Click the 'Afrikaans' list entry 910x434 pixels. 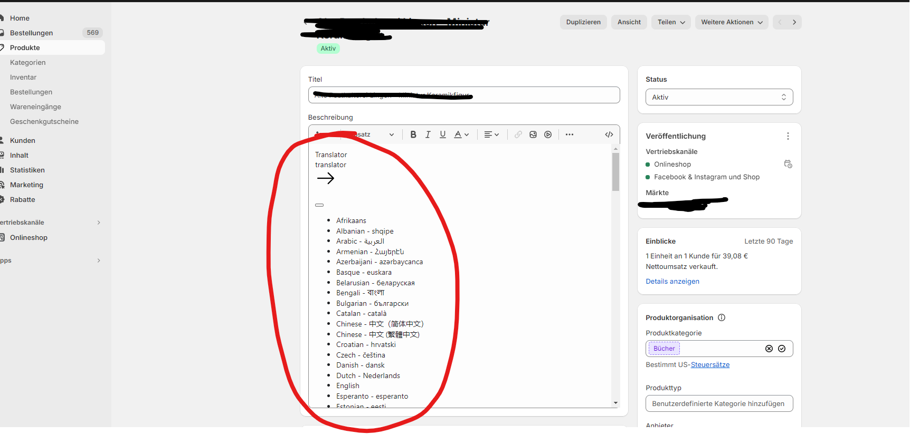[351, 220]
